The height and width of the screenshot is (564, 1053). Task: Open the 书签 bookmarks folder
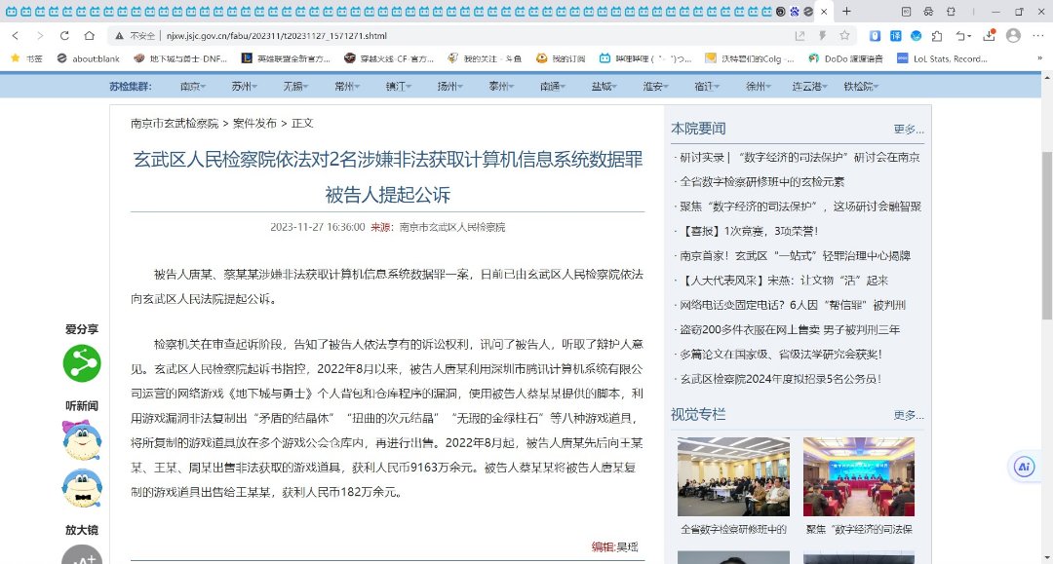pyautogui.click(x=27, y=58)
